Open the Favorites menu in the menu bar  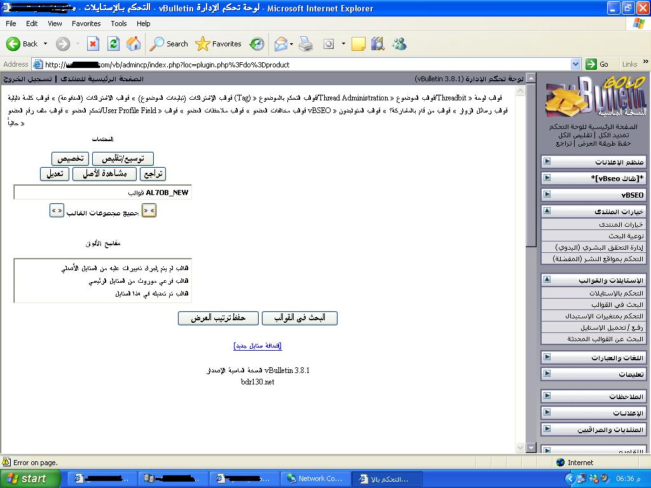[x=86, y=24]
